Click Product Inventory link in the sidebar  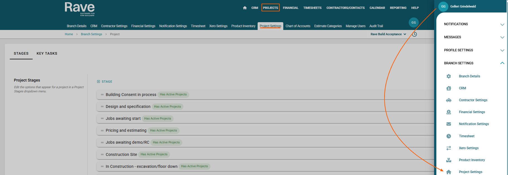coord(472,160)
